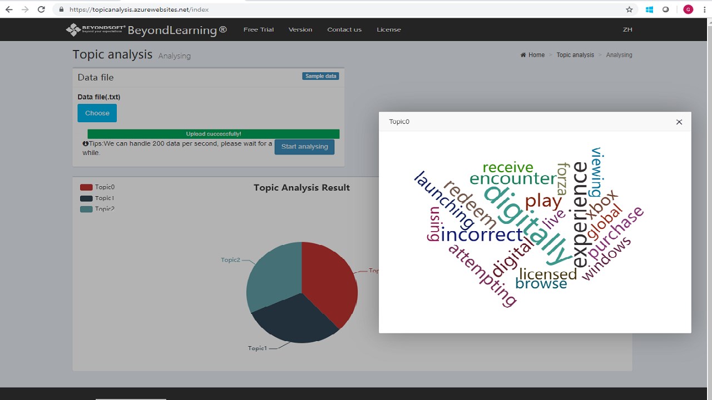Viewport: 712px width, 400px height.
Task: Click Topic analysis breadcrumb link
Action: pyautogui.click(x=575, y=55)
